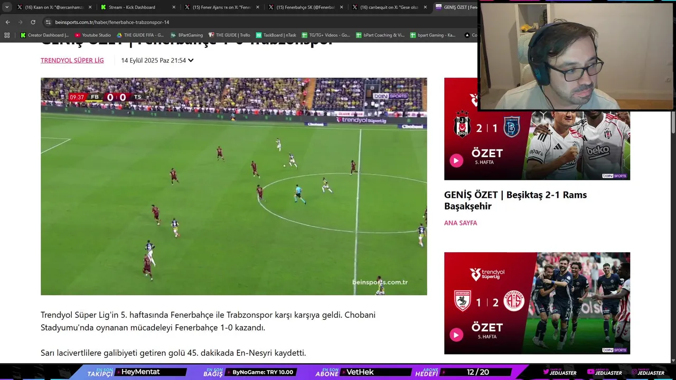Switch to Fener Ajans on X tab
The width and height of the screenshot is (676, 380).
221,7
